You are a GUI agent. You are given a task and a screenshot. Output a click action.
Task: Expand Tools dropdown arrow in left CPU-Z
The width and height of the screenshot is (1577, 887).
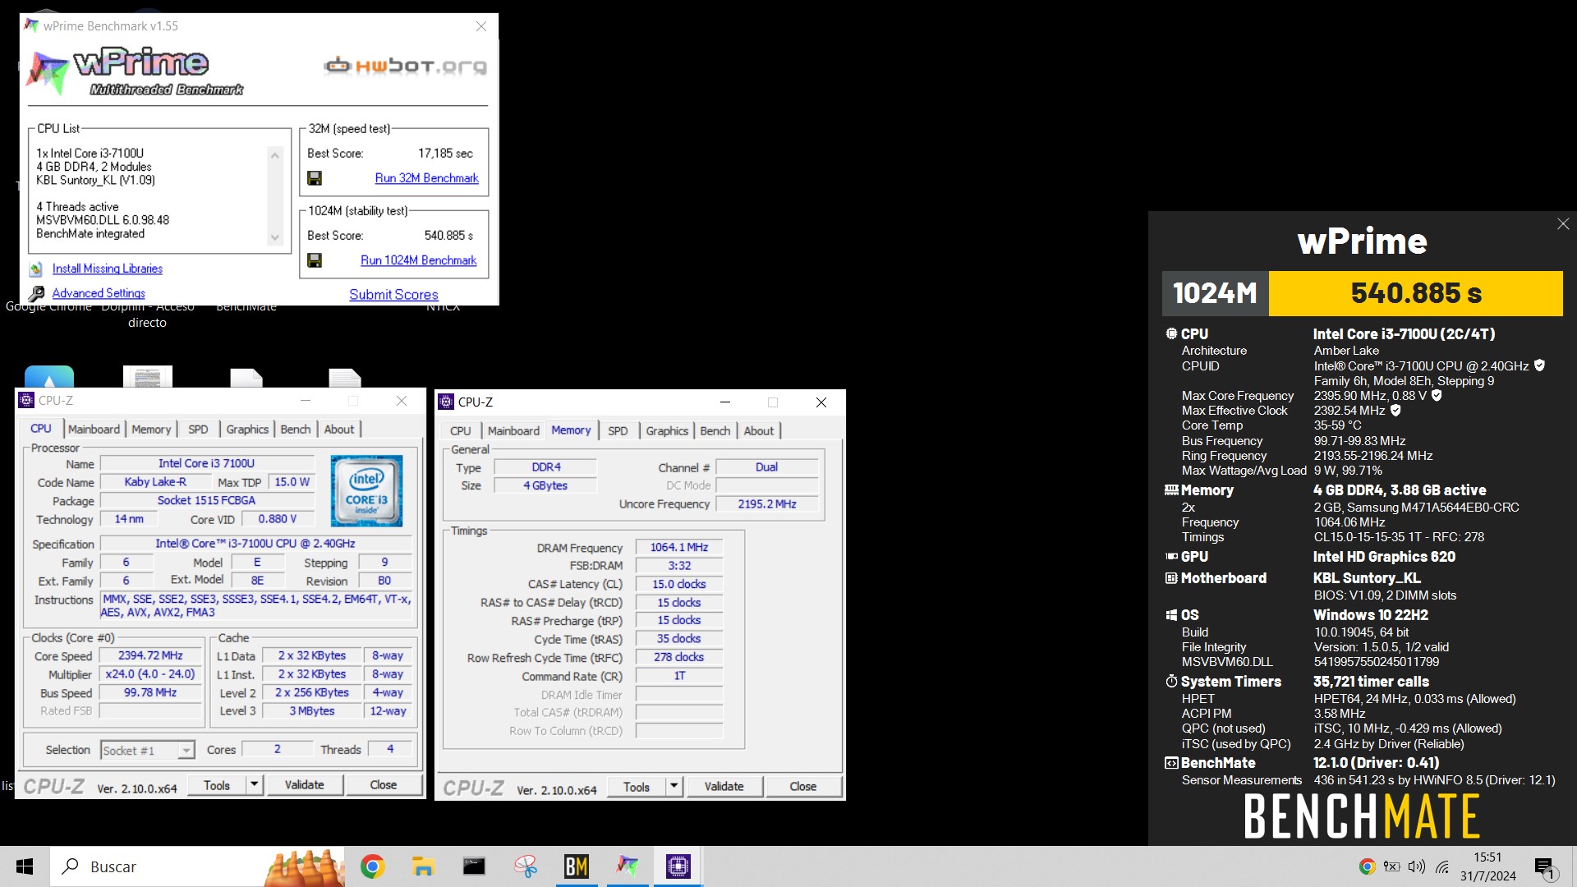[255, 785]
